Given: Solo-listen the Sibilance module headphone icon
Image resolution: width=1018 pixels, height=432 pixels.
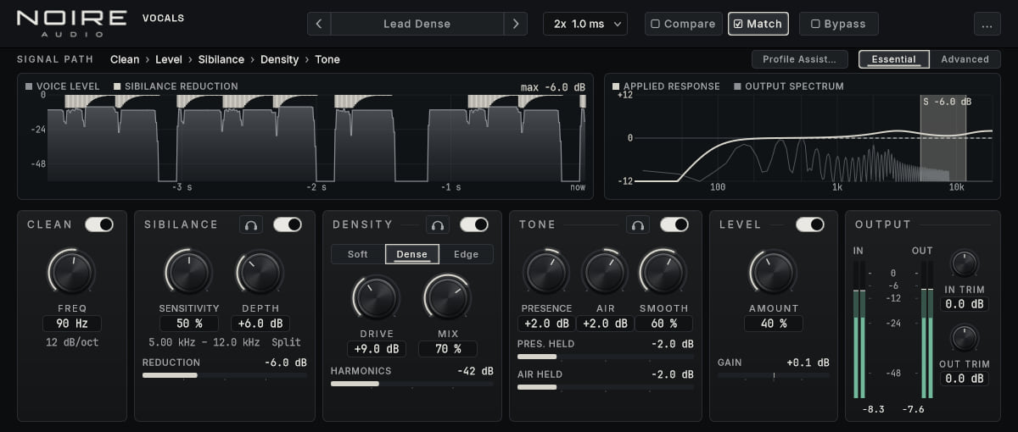Looking at the screenshot, I should coord(251,224).
